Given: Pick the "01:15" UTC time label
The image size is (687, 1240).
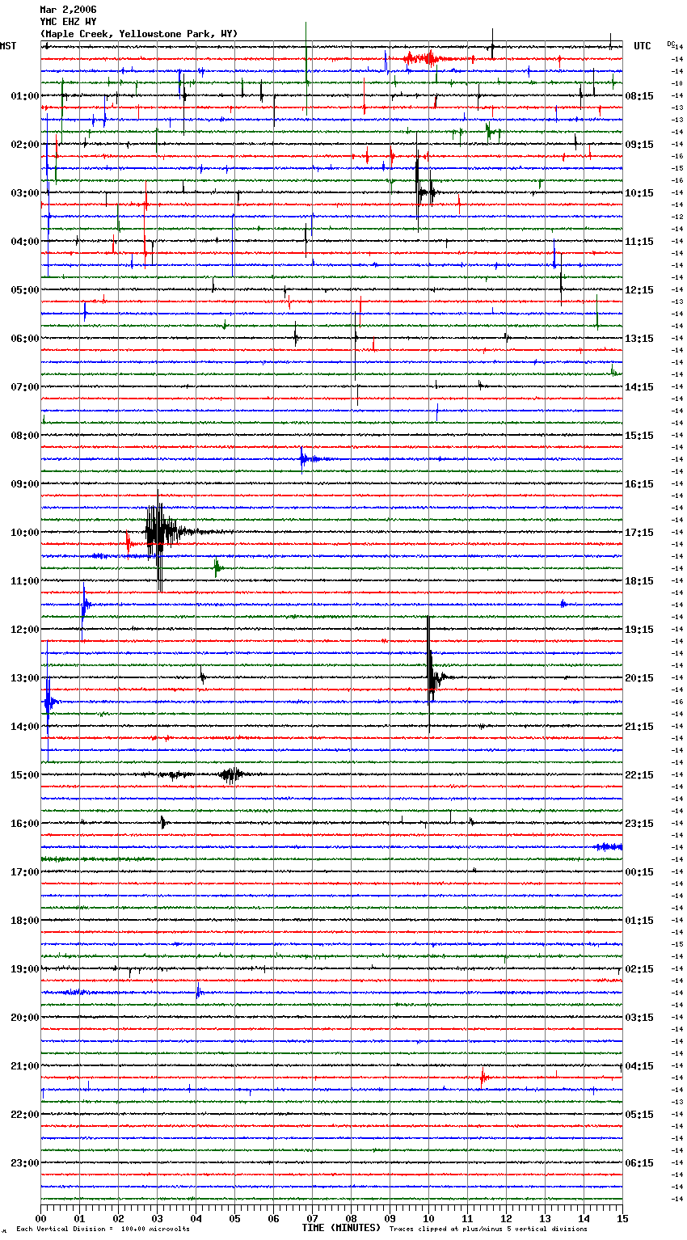Looking at the screenshot, I should [639, 921].
